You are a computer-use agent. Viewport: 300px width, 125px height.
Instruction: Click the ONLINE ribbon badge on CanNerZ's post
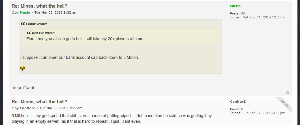284,104
